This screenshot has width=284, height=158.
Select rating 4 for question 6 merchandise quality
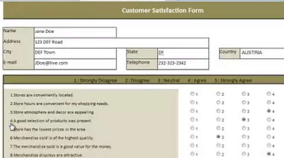coord(269,137)
